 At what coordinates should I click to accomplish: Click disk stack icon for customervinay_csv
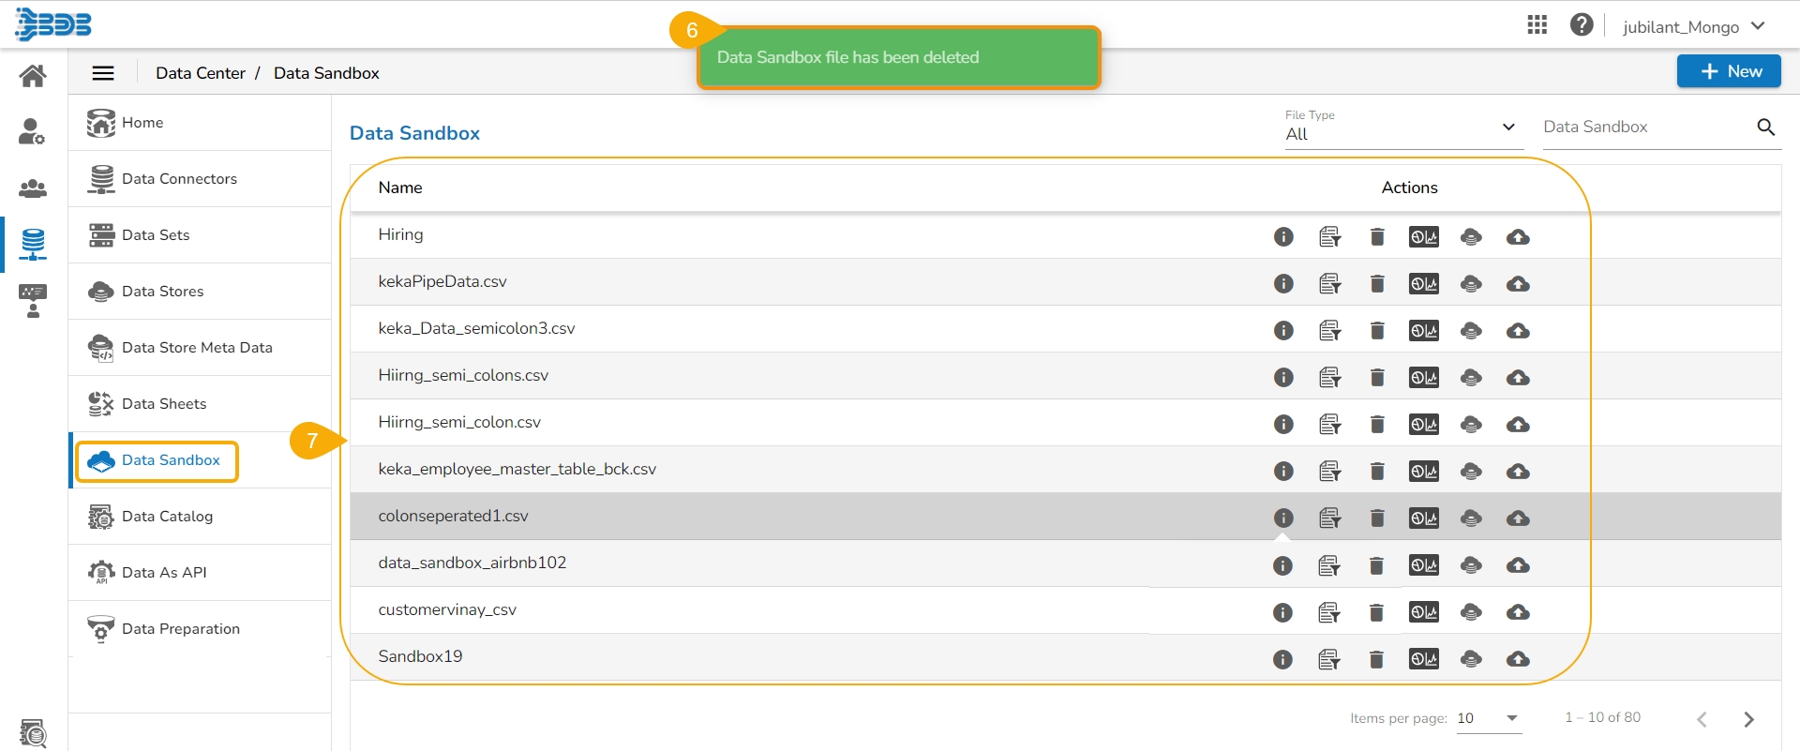coord(1471,612)
